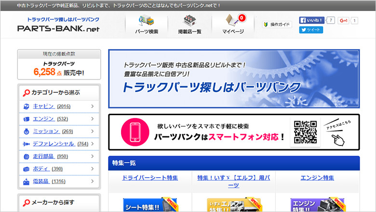Viewport: 376px width, 212px height.
Task: Expand the デファレンシャル row chevron
Action: [93, 144]
